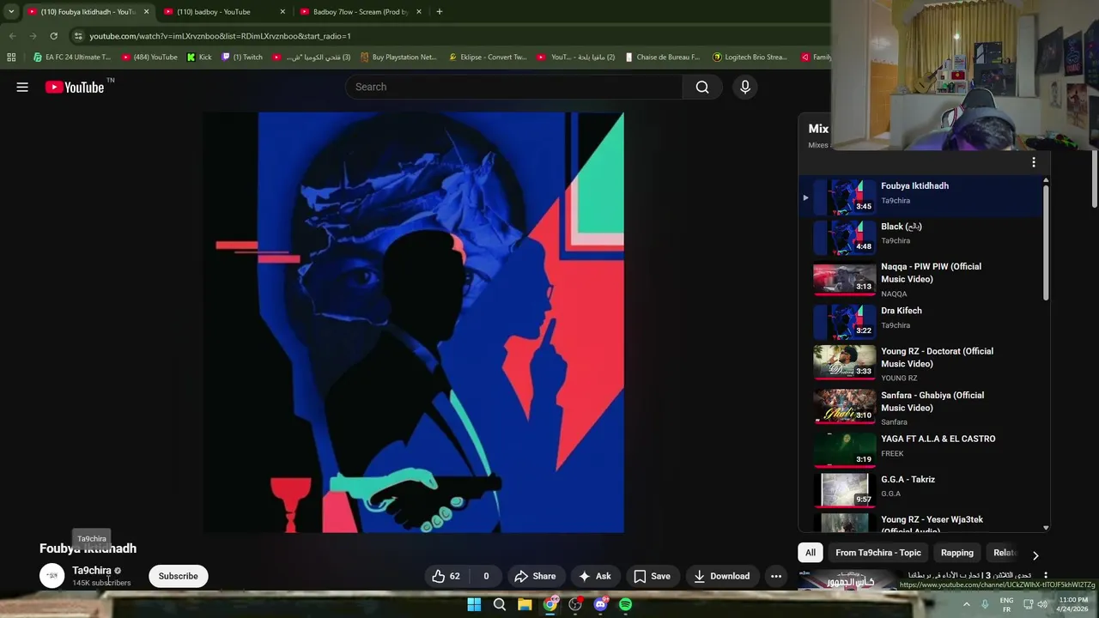Viewport: 1099px width, 618px height.
Task: Switch to badboy - YouTube tab
Action: [225, 12]
